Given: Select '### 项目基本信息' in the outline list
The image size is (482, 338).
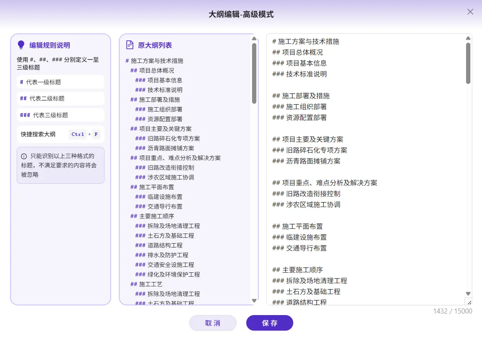Looking at the screenshot, I should (159, 80).
